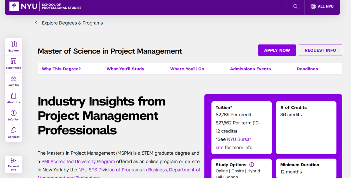Click the outlined Request Info button
This screenshot has height=178, width=351.
[320, 50]
